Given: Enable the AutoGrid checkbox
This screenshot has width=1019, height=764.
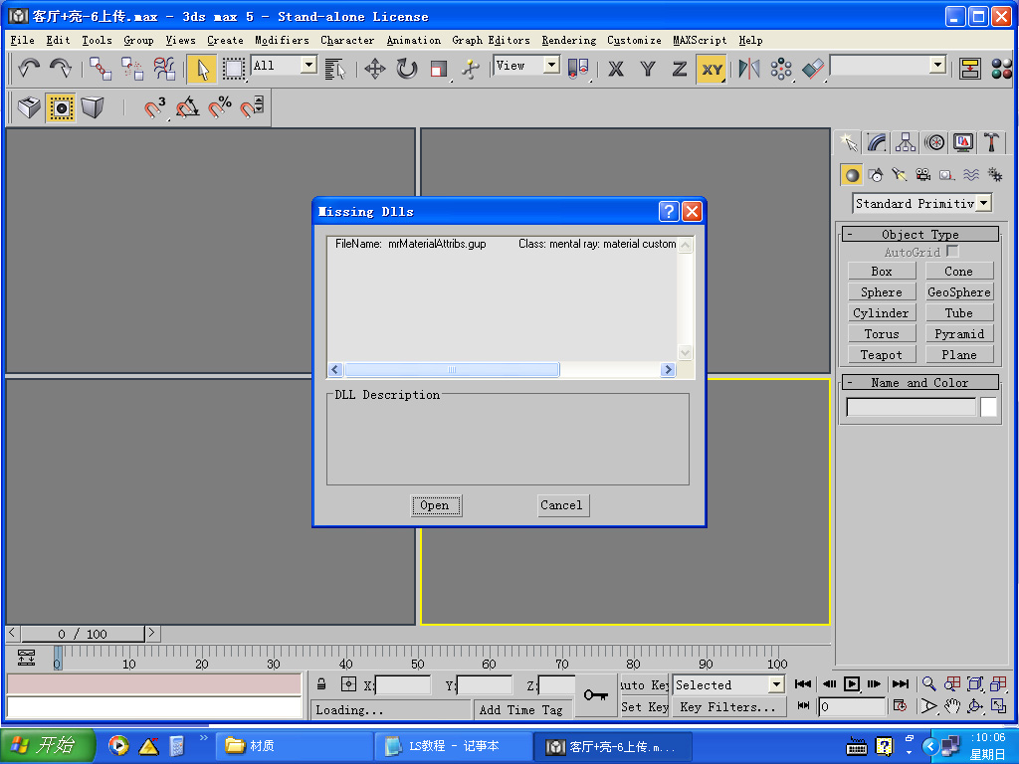Looking at the screenshot, I should (952, 251).
